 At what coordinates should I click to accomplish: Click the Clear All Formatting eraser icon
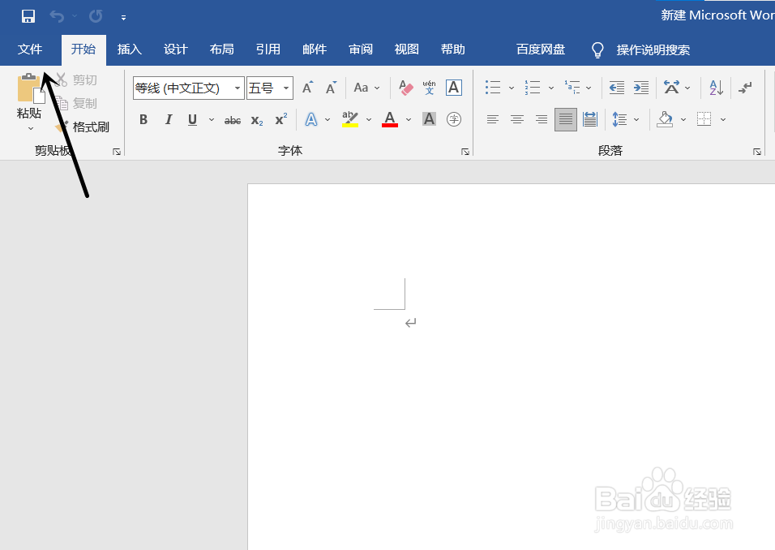pyautogui.click(x=406, y=88)
